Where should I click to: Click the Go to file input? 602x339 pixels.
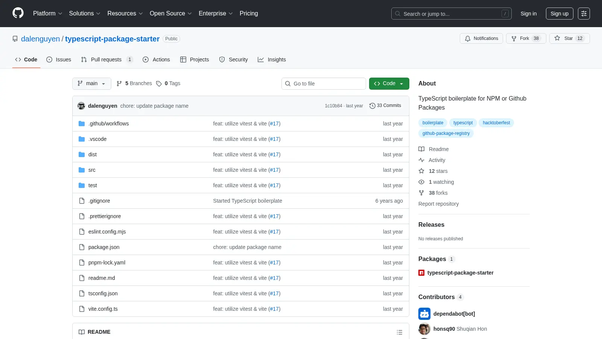(324, 84)
